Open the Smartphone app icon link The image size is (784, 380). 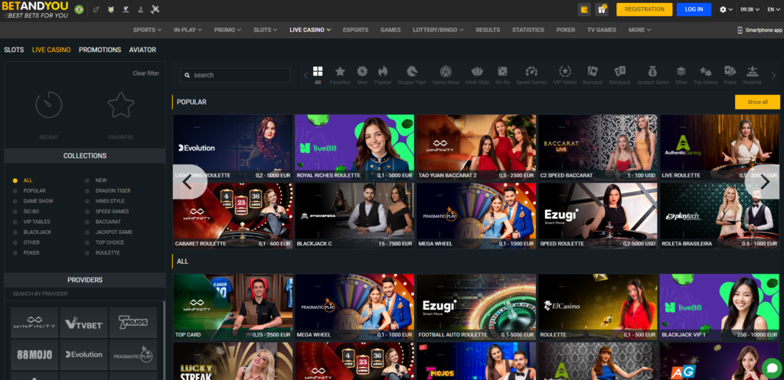pyautogui.click(x=740, y=30)
